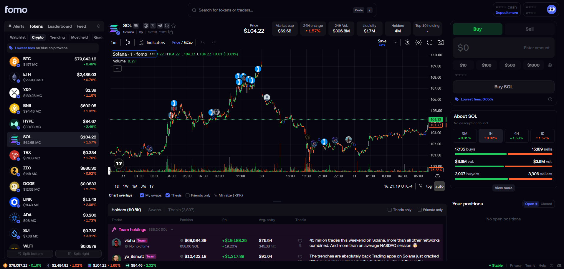
Task: Click buyers versus sellers ratio bar
Action: click(x=504, y=179)
